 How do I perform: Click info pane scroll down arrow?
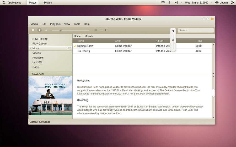213,117
